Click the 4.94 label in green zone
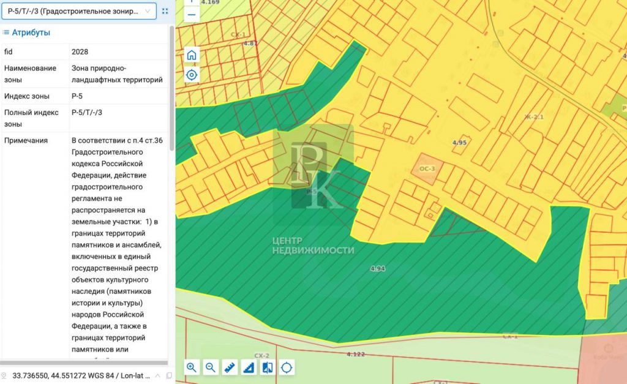Viewport: 627px width, 384px height. (x=377, y=268)
